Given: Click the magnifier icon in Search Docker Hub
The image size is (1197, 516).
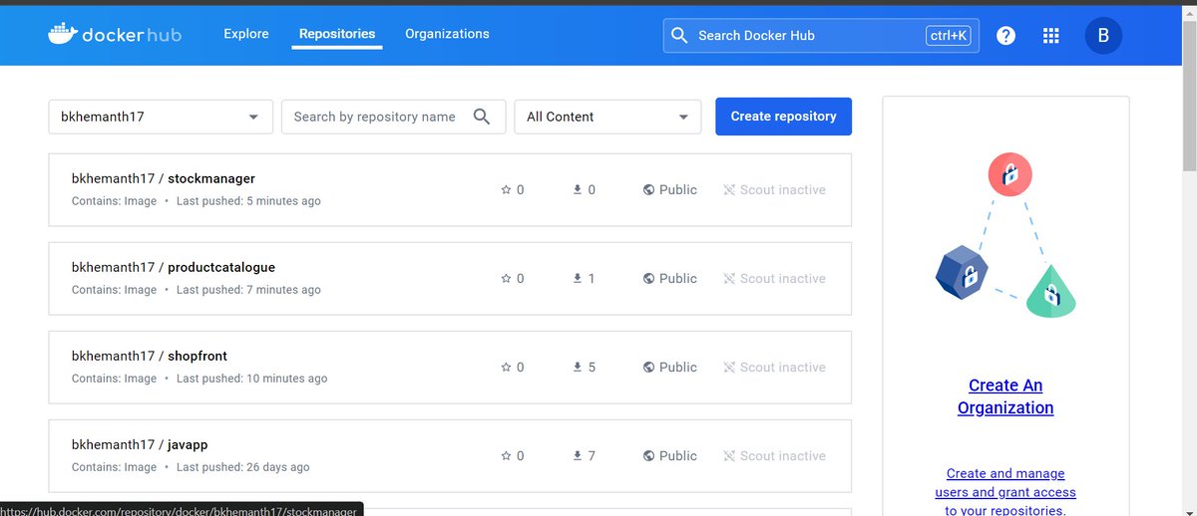Looking at the screenshot, I should [x=679, y=35].
